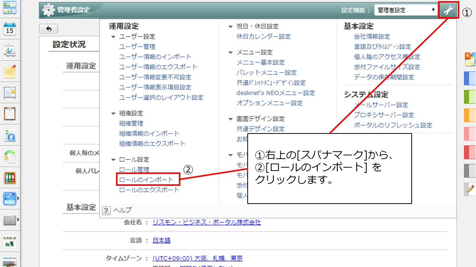Collapse the 組織設定 section
Image resolution: width=476 pixels, height=267 pixels.
pos(113,113)
